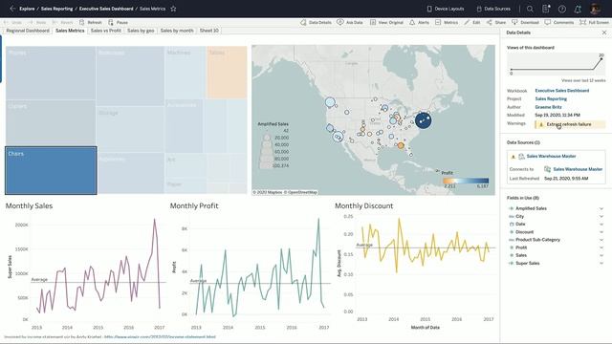Viewport: 612px width, 344px height.
Task: Open Alerts from the toolbar
Action: click(x=419, y=23)
